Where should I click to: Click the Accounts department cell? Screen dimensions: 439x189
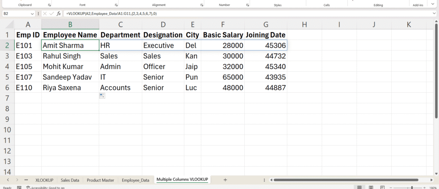[x=120, y=88]
